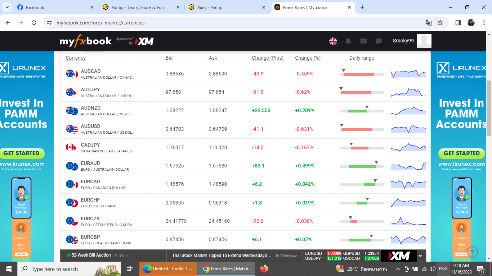Switch to Edge Untitled - Profile 1 window

click(168, 269)
